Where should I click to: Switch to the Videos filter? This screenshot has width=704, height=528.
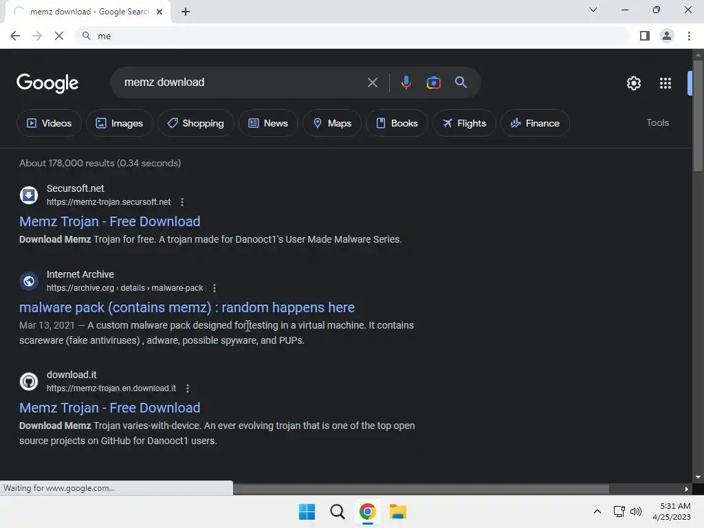click(x=49, y=123)
